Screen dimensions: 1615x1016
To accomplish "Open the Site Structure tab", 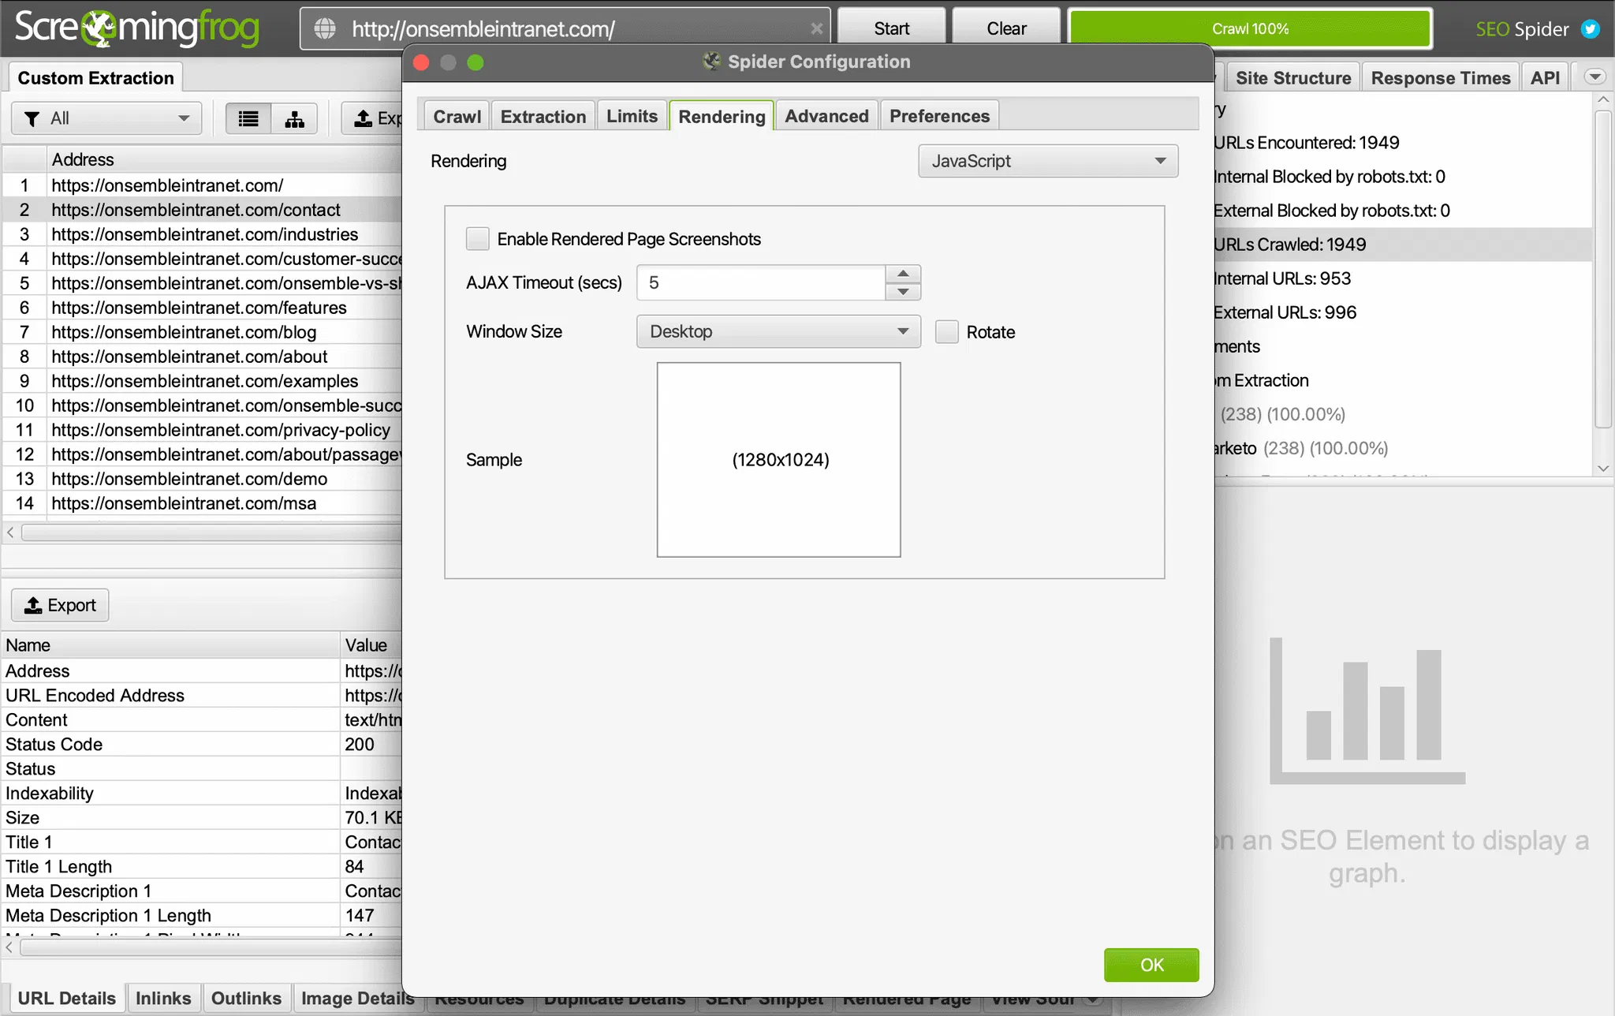I will click(1292, 77).
